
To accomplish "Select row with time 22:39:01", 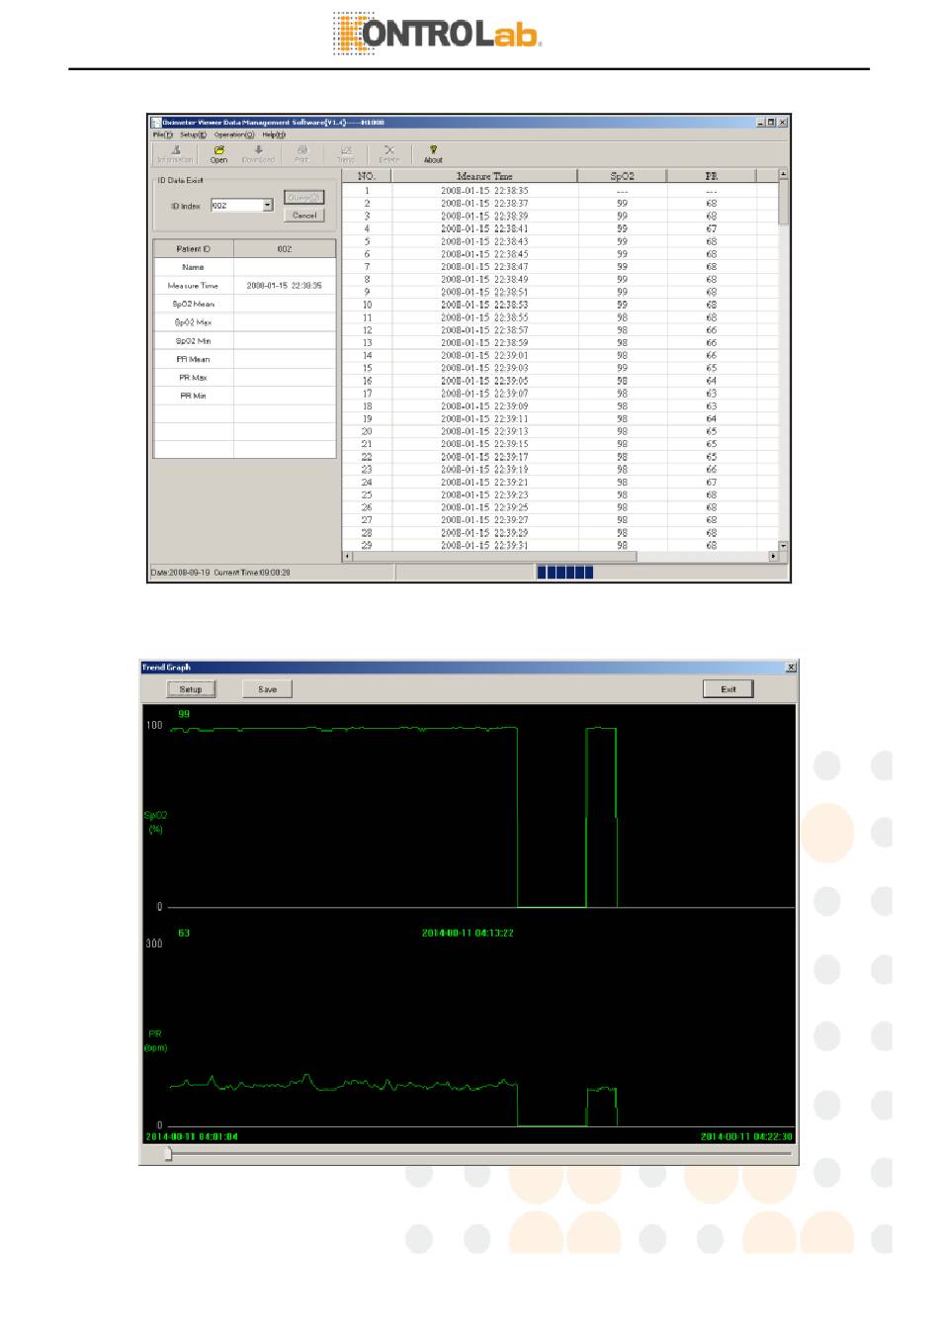I will (x=559, y=355).
